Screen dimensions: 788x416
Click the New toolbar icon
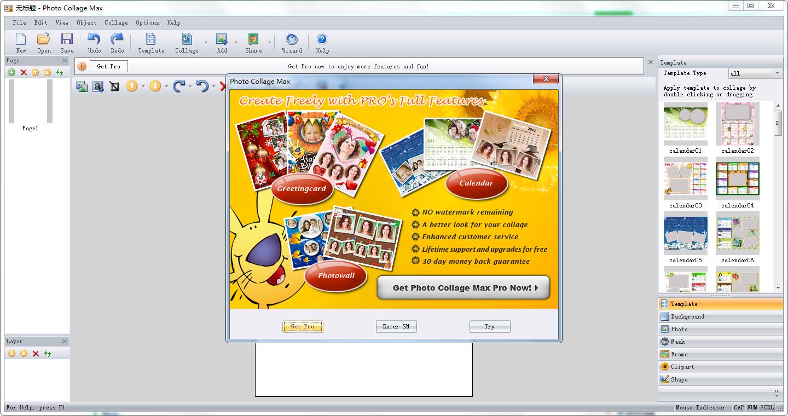pos(21,39)
